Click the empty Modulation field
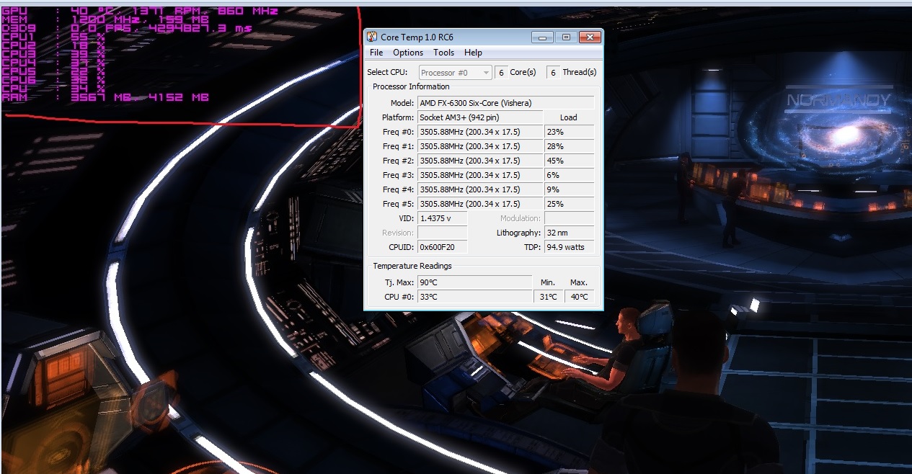Image resolution: width=912 pixels, height=474 pixels. pyautogui.click(x=569, y=218)
